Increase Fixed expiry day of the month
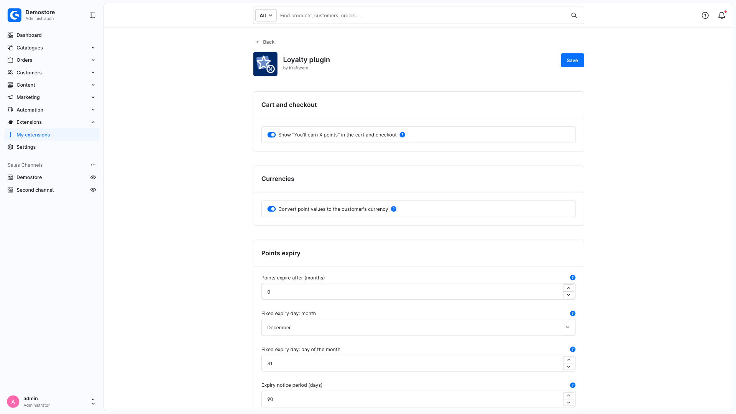736x414 pixels. tap(568, 360)
